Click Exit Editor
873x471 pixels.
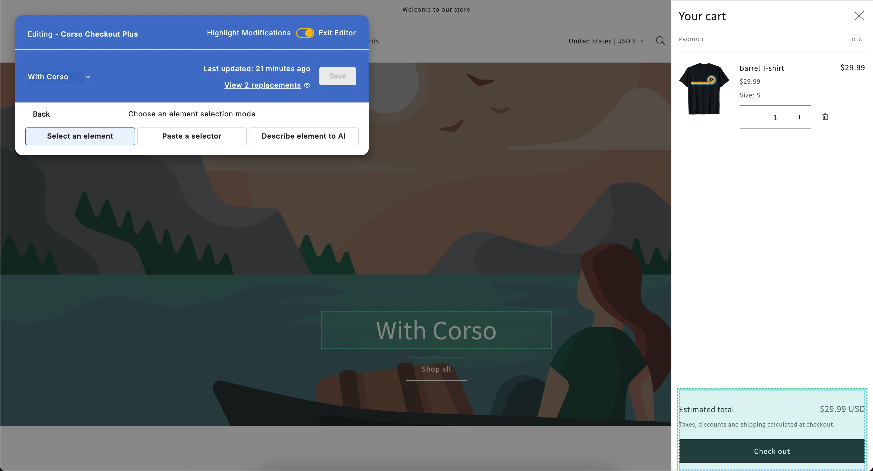point(337,33)
